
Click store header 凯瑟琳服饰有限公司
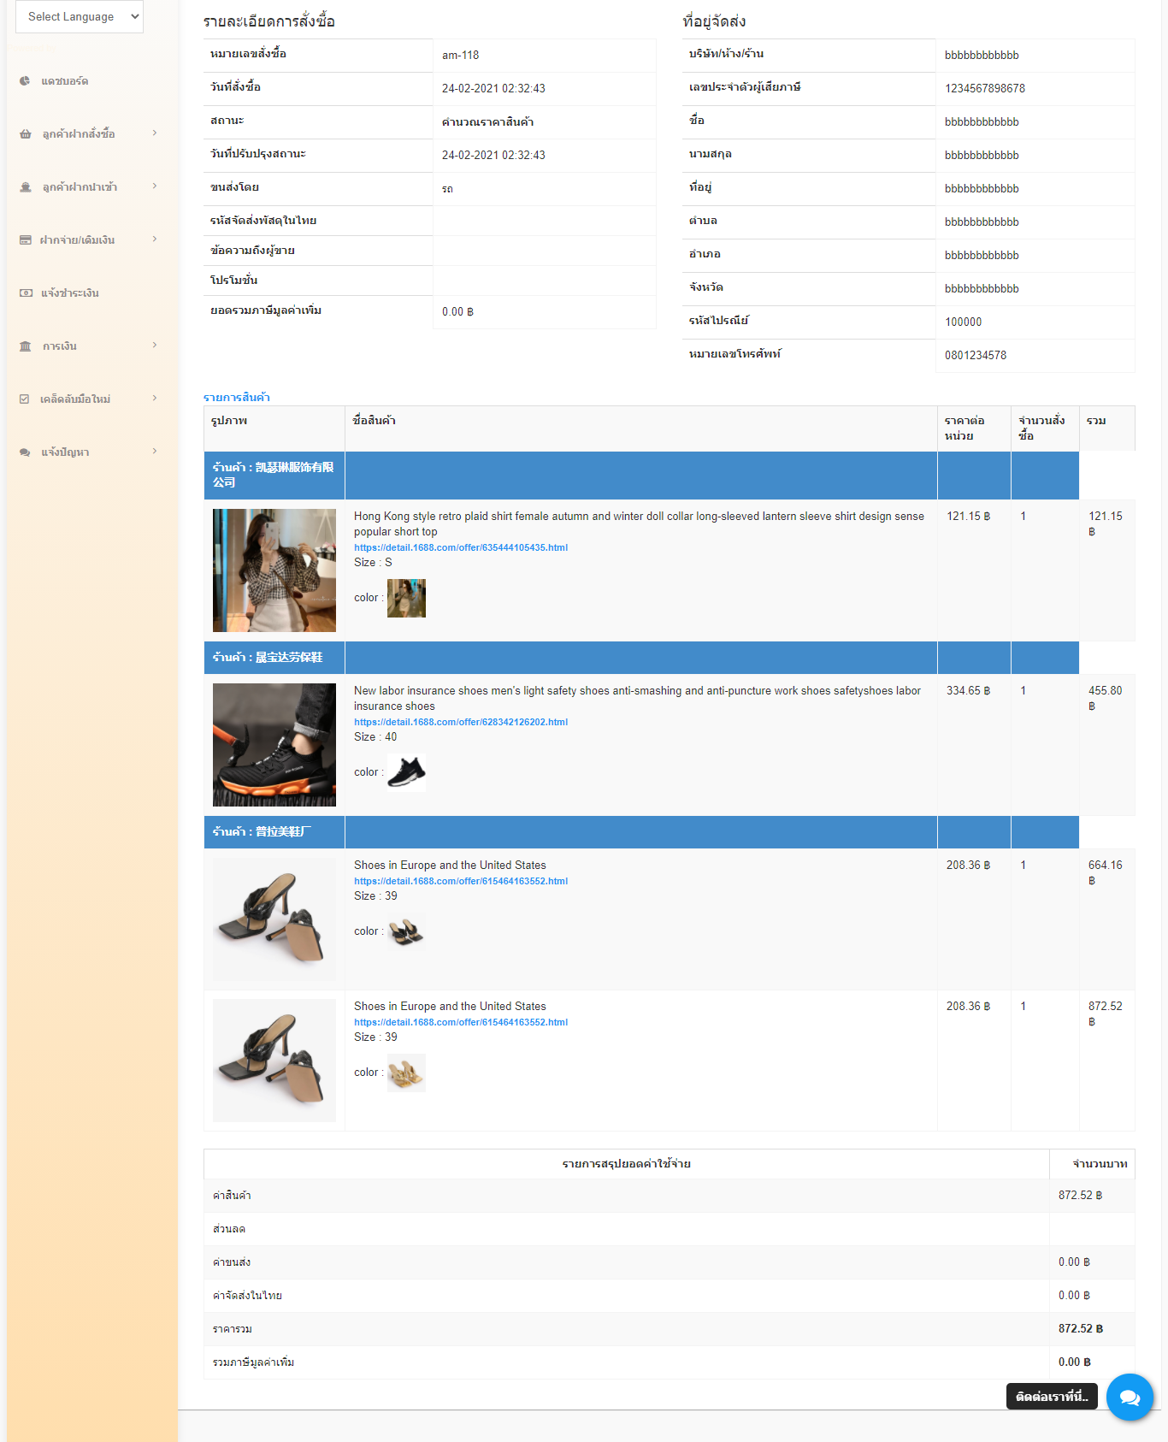[274, 475]
